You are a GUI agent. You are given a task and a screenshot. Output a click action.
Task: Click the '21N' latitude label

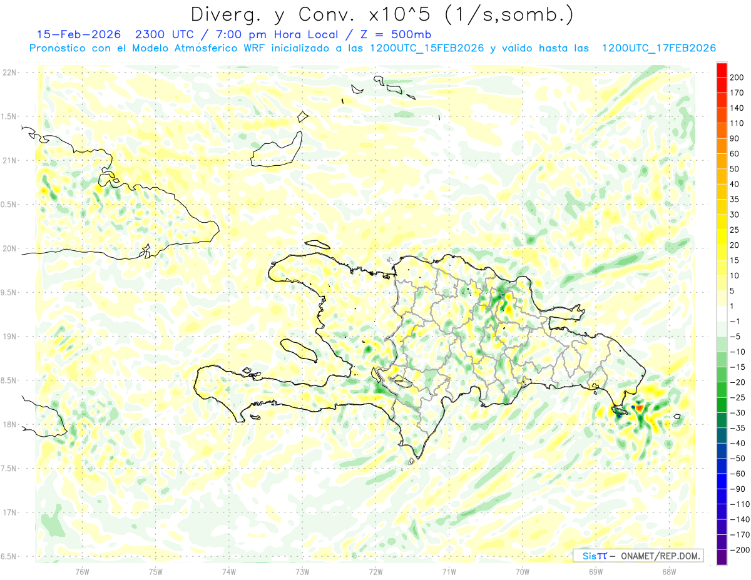[9, 161]
